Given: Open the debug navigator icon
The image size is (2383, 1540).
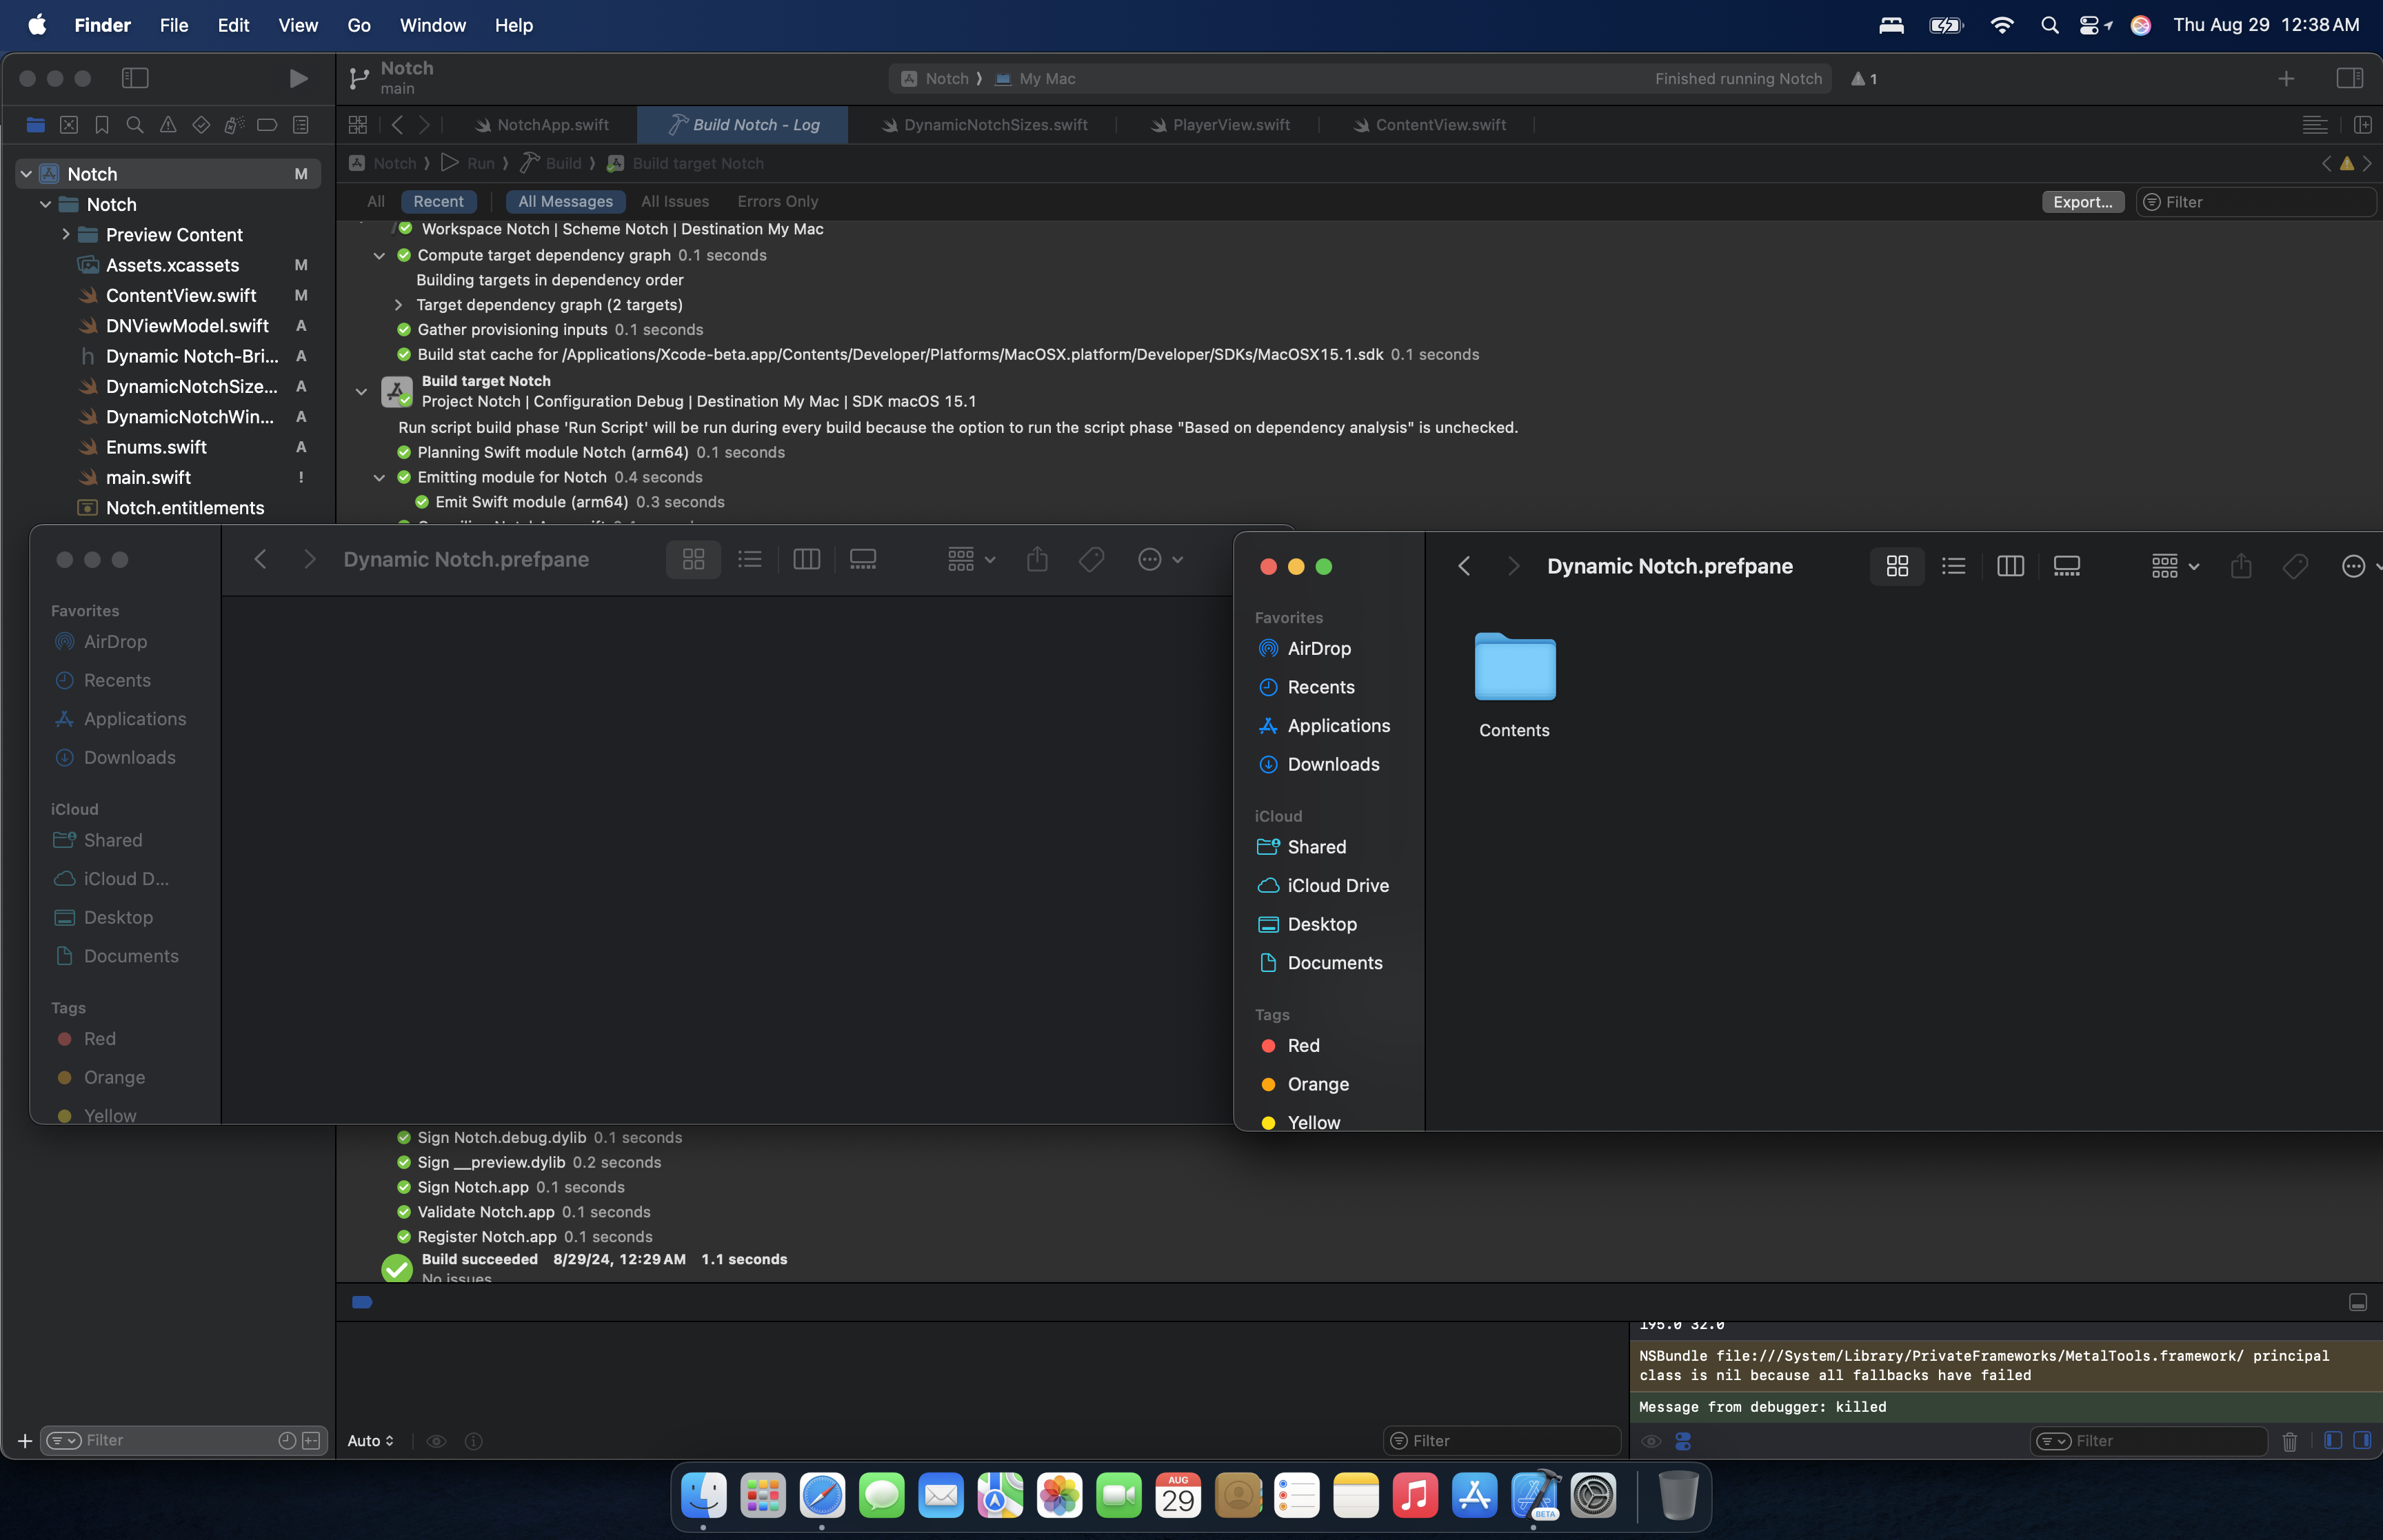Looking at the screenshot, I should click(234, 125).
